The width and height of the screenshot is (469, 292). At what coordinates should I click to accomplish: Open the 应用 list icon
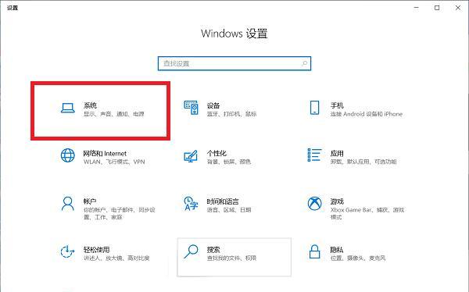point(314,155)
